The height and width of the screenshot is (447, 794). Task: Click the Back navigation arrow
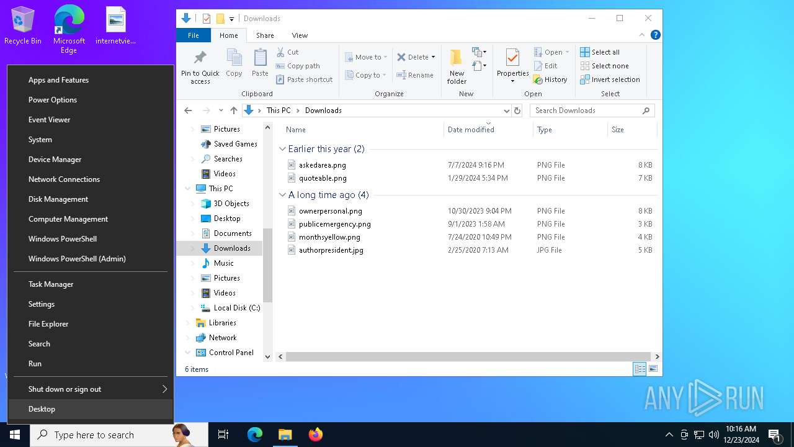(x=188, y=111)
